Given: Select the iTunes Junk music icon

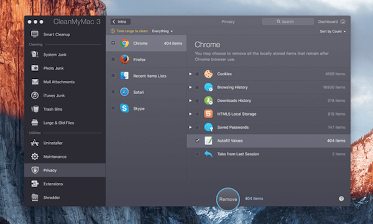Looking at the screenshot, I should pos(35,95).
